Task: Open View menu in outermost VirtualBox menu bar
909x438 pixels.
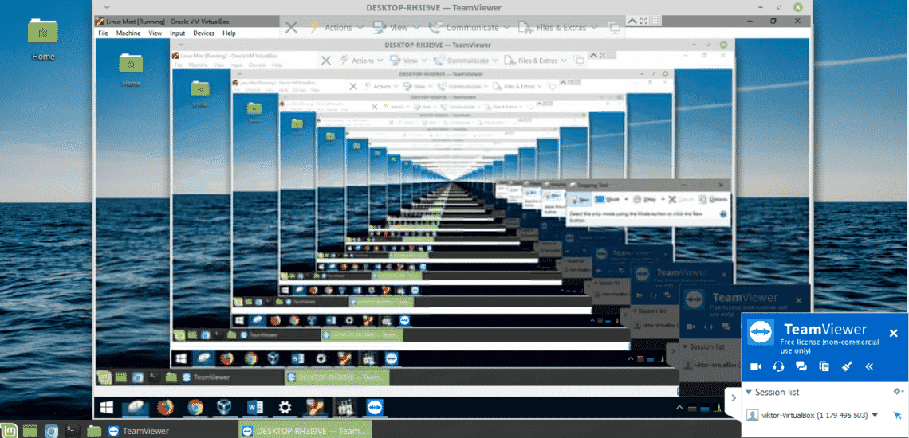Action: click(155, 33)
